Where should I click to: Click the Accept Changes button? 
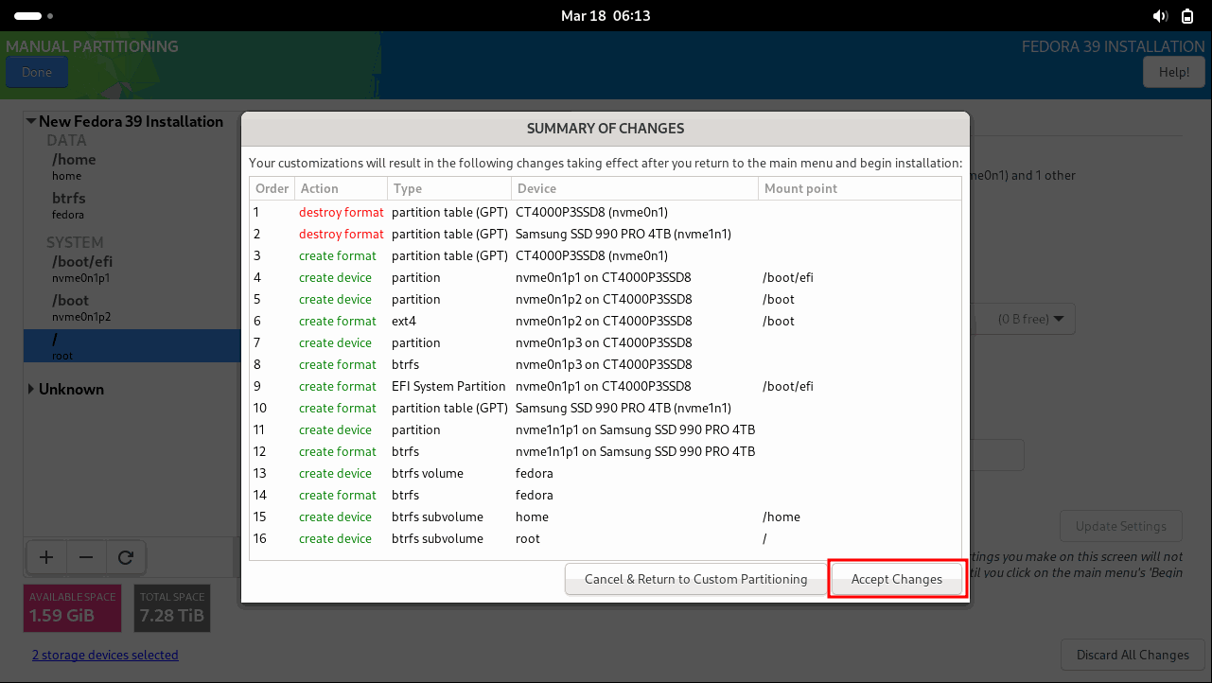tap(896, 579)
